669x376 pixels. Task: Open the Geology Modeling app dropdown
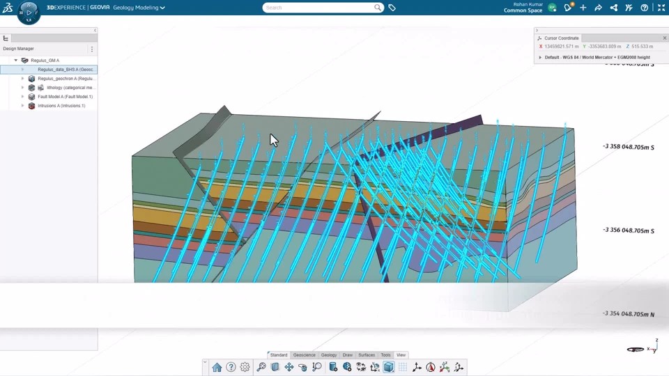tap(139, 8)
